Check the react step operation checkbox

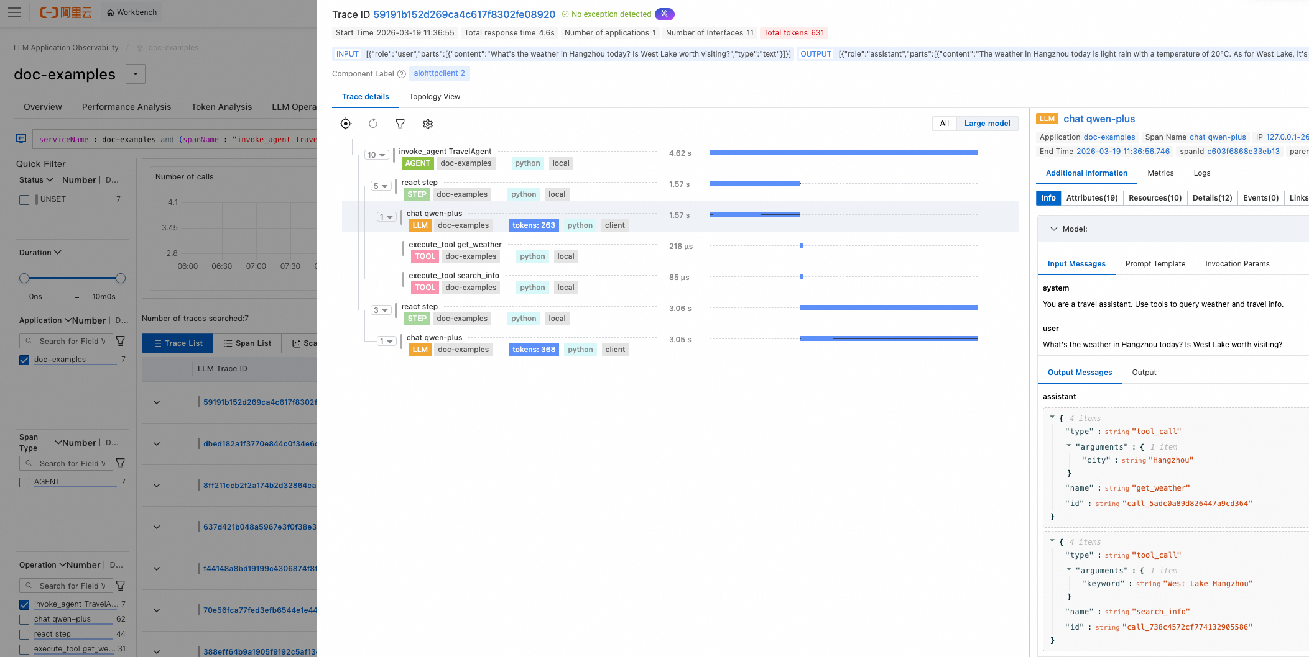24,635
